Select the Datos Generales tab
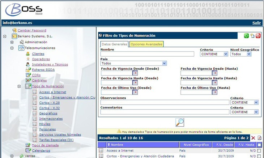 pos(114,44)
